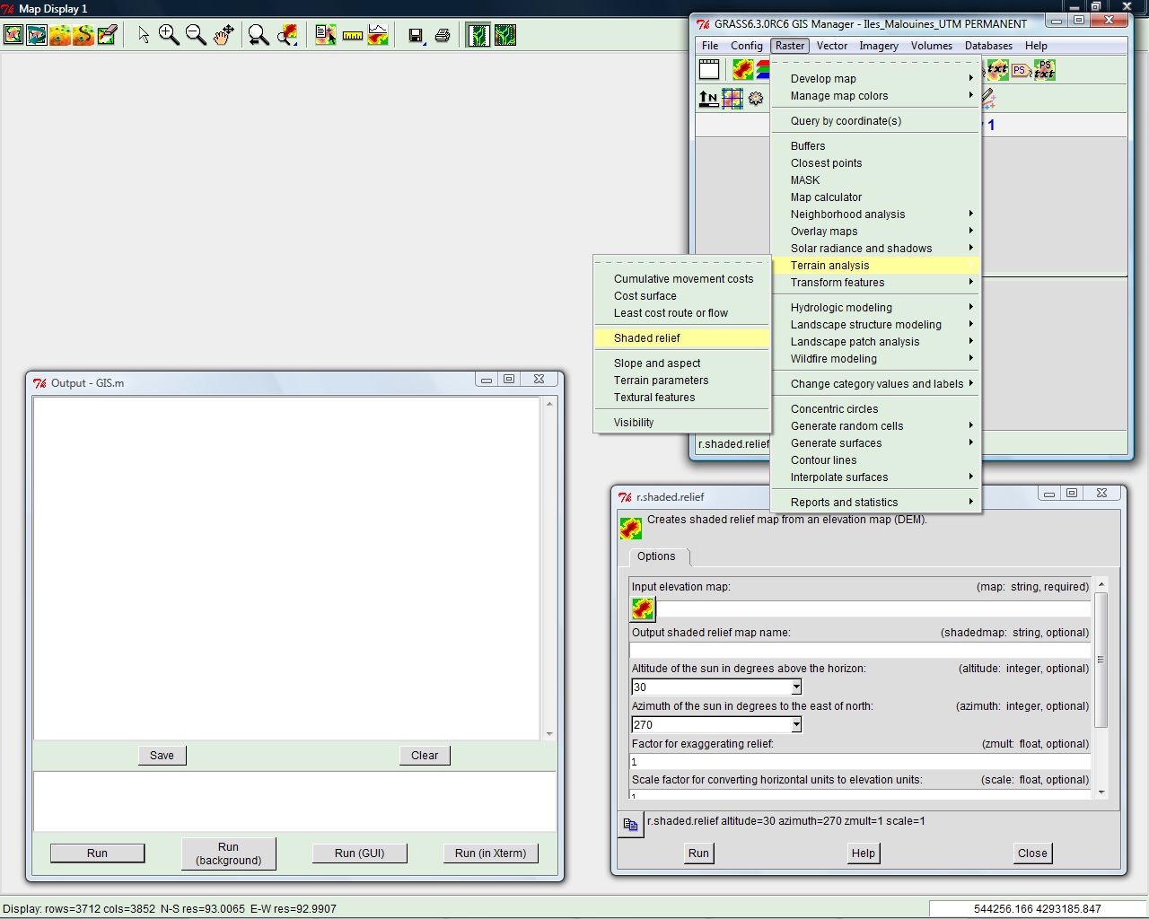Open the zoom-to-map options icon
This screenshot has width=1149, height=919.
(x=286, y=35)
